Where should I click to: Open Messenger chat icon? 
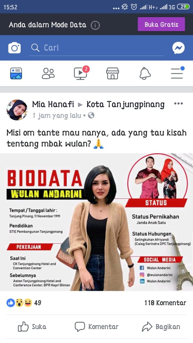pyautogui.click(x=178, y=48)
